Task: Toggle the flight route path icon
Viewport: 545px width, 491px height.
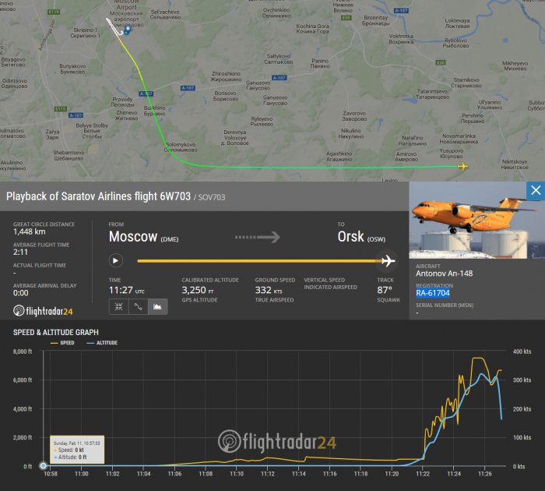Action: click(x=137, y=307)
